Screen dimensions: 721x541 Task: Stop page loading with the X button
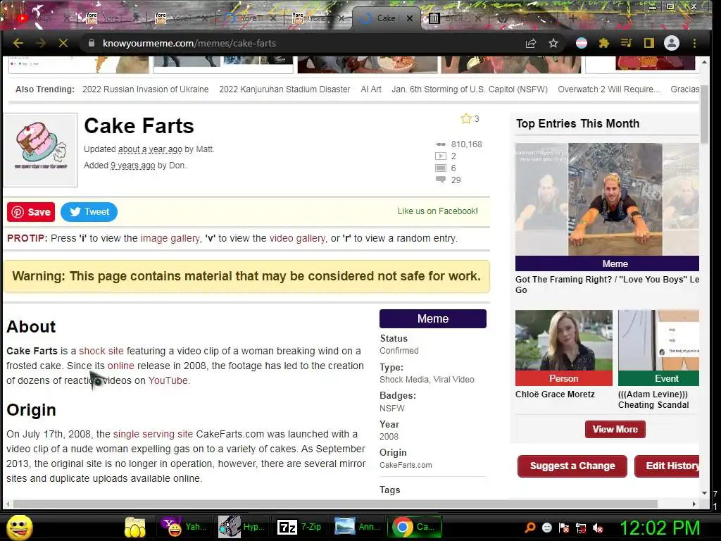pyautogui.click(x=63, y=43)
